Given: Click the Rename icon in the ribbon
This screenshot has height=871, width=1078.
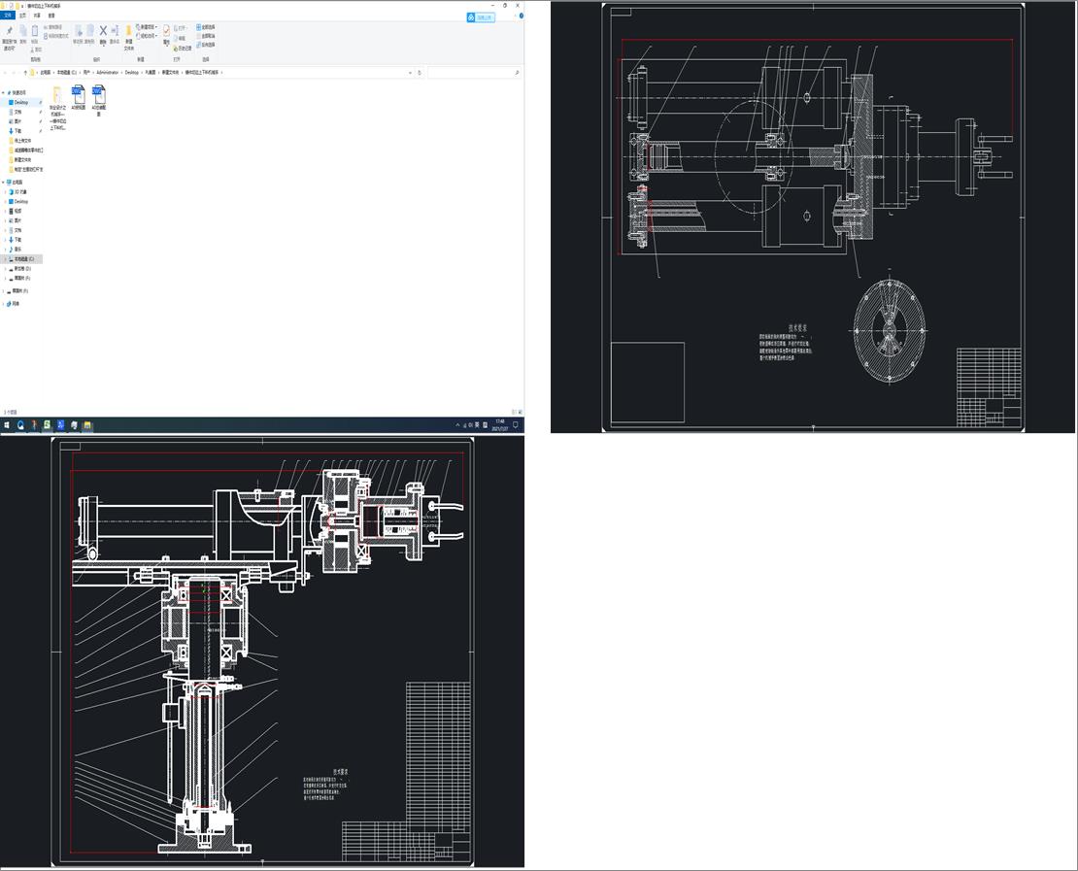Looking at the screenshot, I should tap(115, 31).
